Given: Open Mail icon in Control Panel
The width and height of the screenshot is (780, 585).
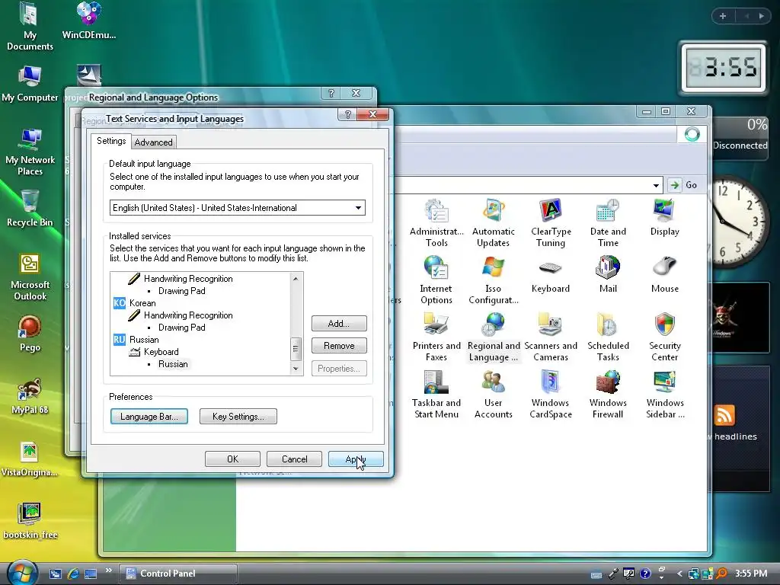Looking at the screenshot, I should (x=608, y=274).
